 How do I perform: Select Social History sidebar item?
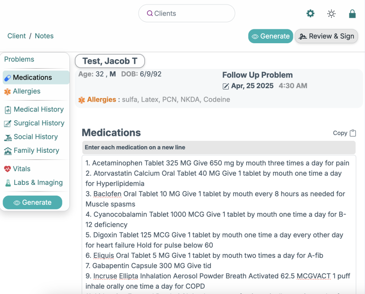click(x=36, y=137)
